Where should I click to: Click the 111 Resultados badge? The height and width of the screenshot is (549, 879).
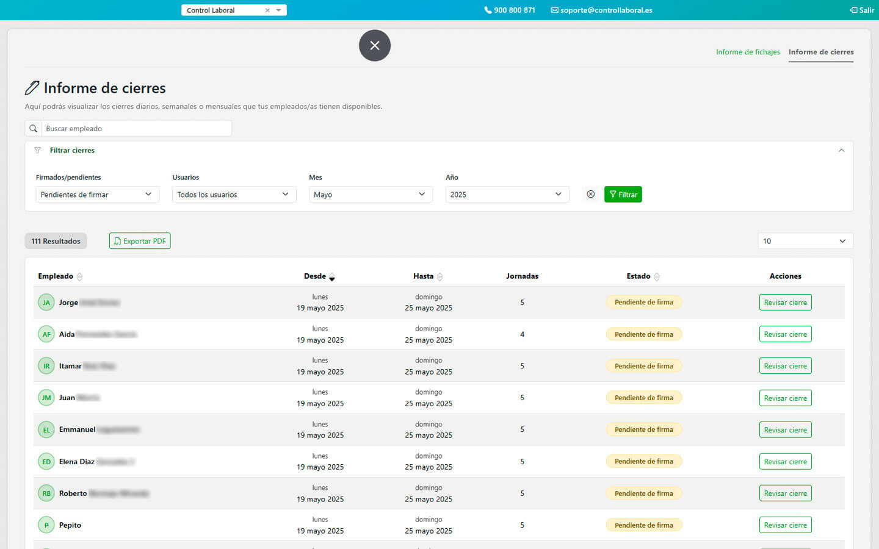56,241
